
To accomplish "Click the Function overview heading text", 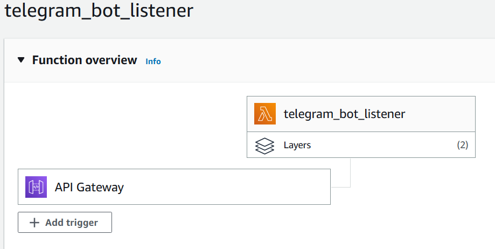I will tap(85, 60).
